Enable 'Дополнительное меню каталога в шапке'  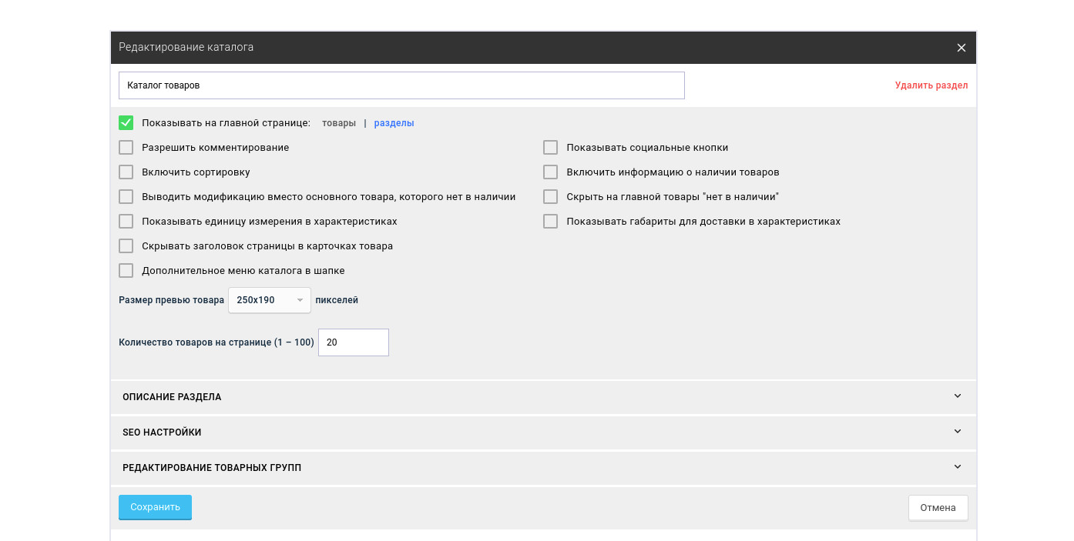tap(126, 271)
